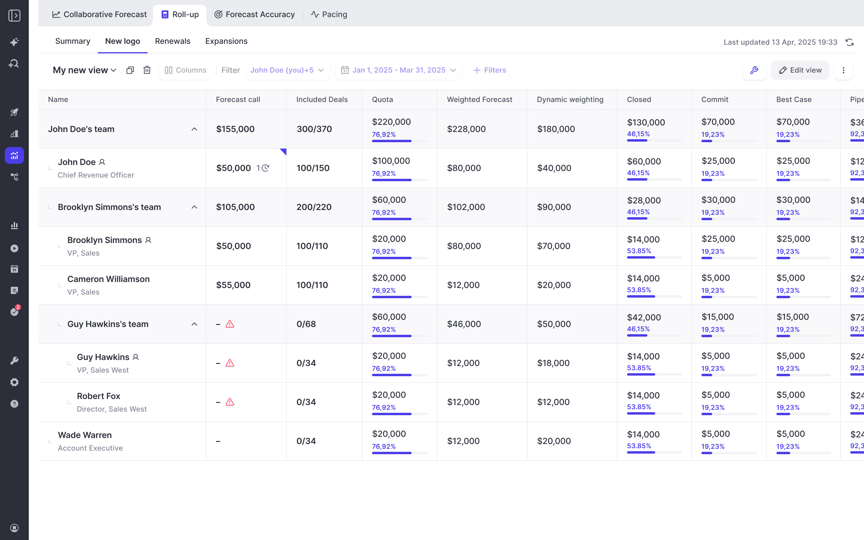The image size is (864, 540).
Task: Click the Included Deals column header
Action: coord(322,99)
